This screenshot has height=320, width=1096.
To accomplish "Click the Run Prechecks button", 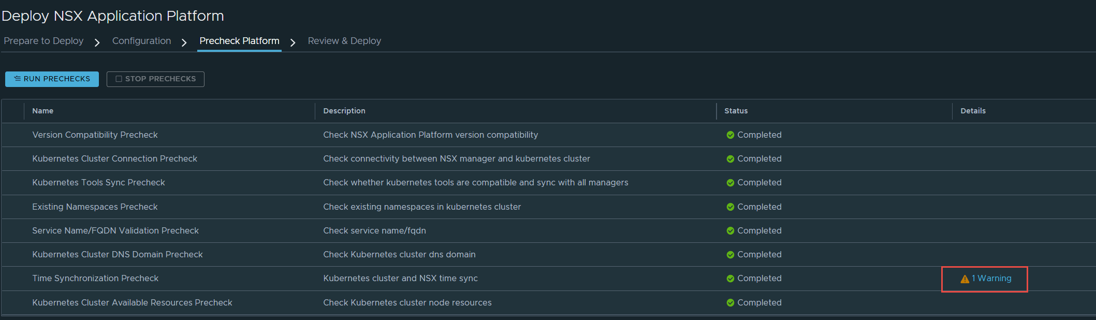I will tap(52, 79).
